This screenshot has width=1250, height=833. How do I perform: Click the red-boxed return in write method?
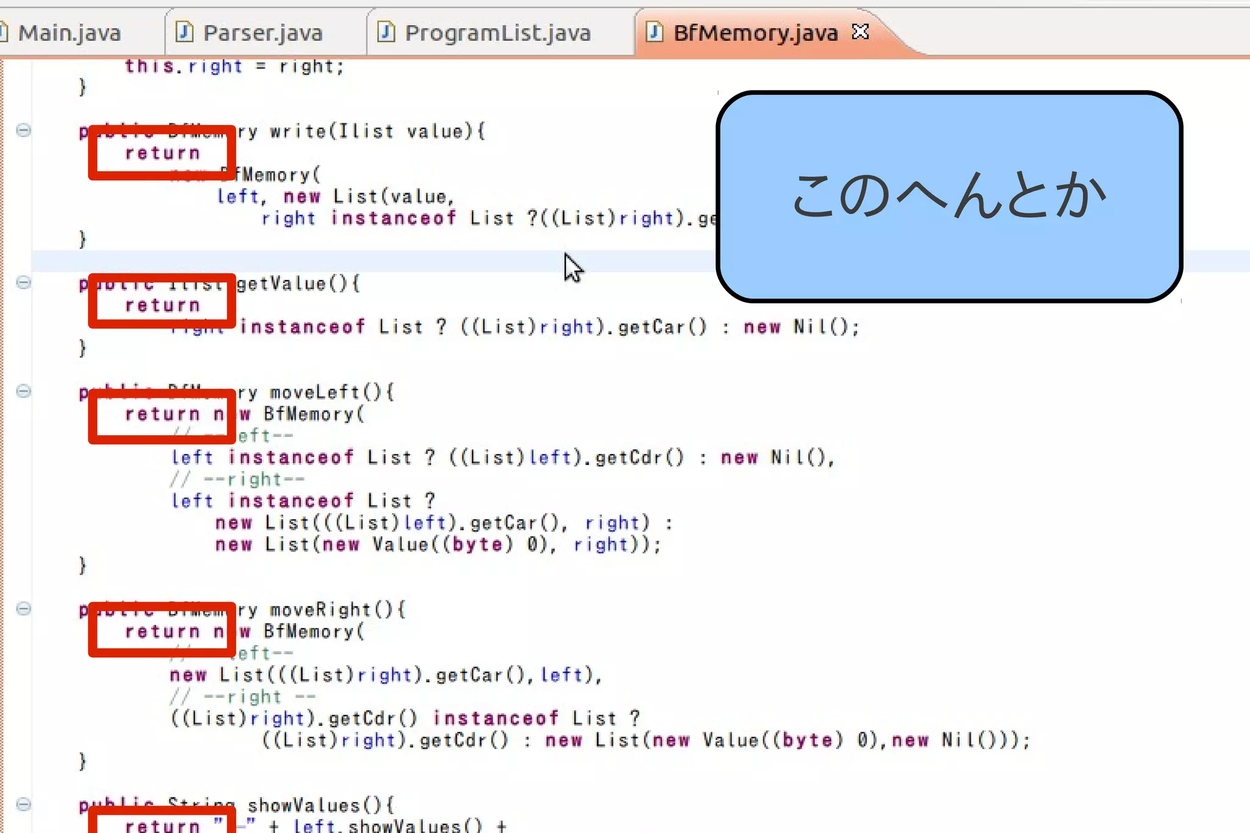coord(162,153)
